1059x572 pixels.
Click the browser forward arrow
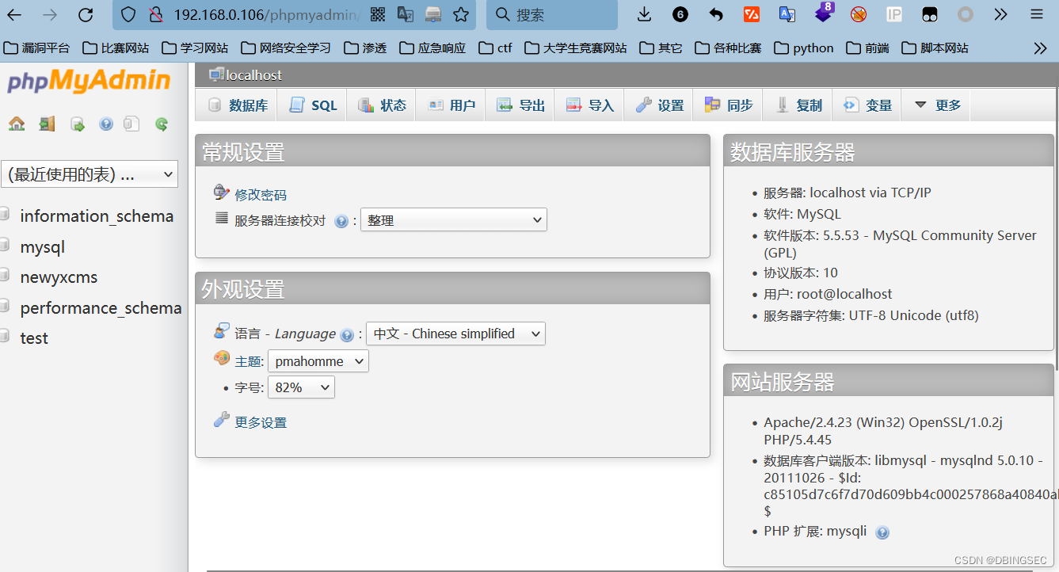click(50, 14)
